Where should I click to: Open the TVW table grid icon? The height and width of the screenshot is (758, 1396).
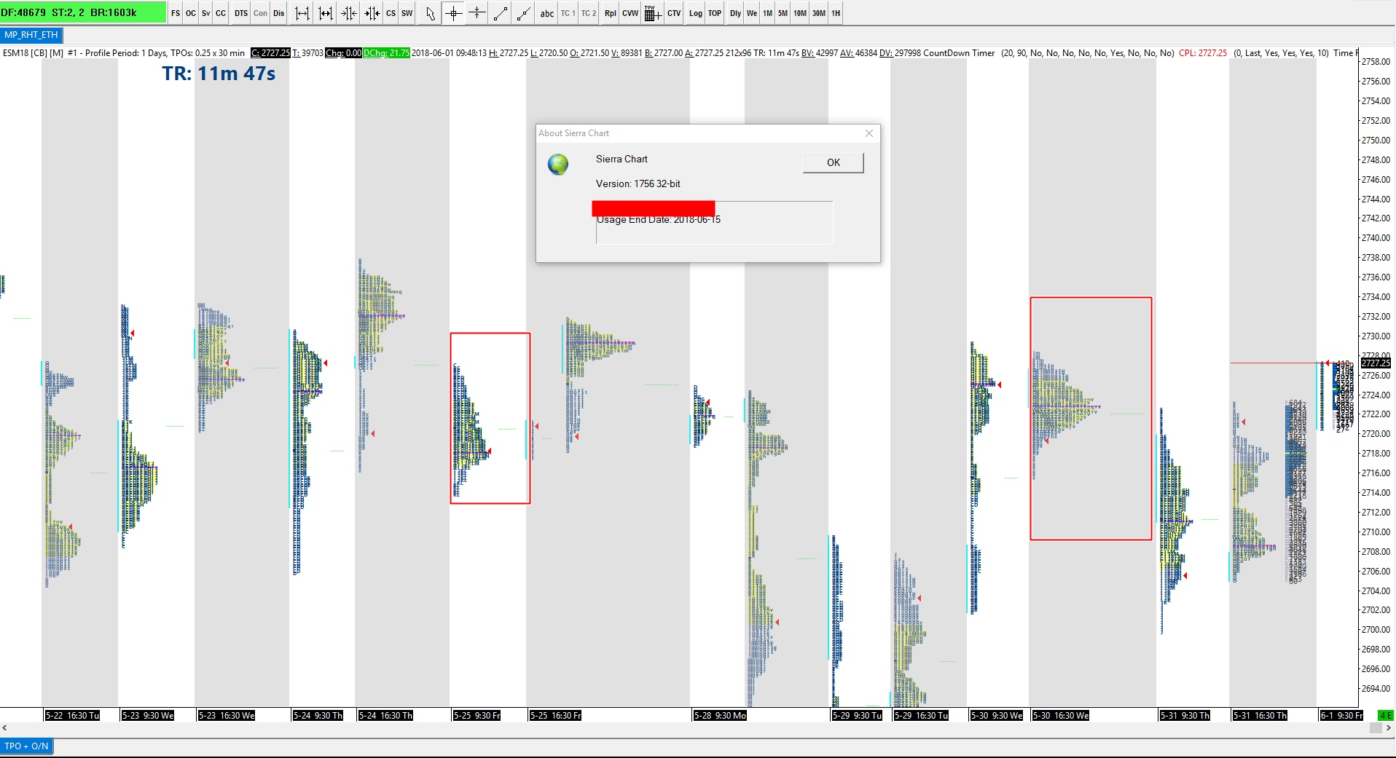point(653,13)
